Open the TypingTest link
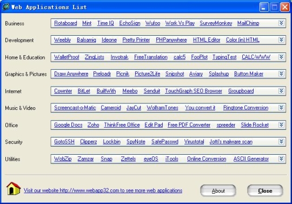Image resolution: width=292 pixels, height=204 pixels. coord(224,57)
